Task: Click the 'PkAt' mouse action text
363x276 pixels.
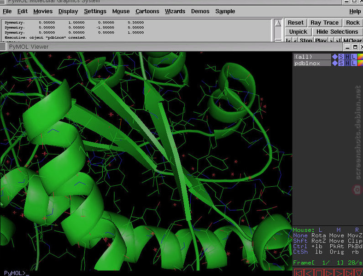Action: pos(337,247)
